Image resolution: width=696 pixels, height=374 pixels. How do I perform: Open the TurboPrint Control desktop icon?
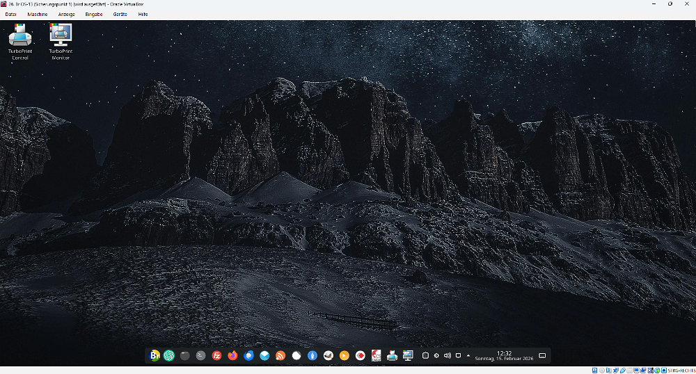point(19,39)
